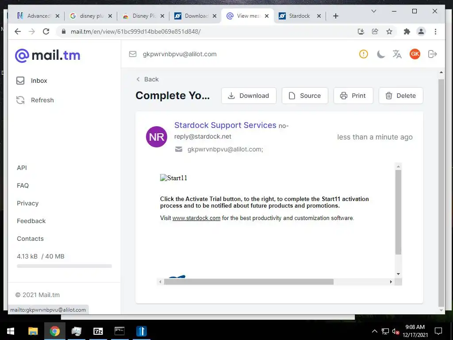Open the taskbar clock and date
Screen dimensions: 453x340
415,331
